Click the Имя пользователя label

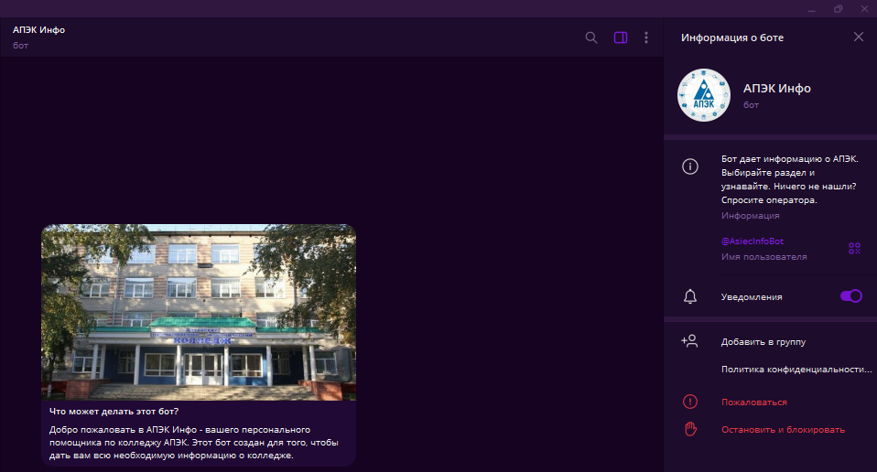(x=764, y=257)
